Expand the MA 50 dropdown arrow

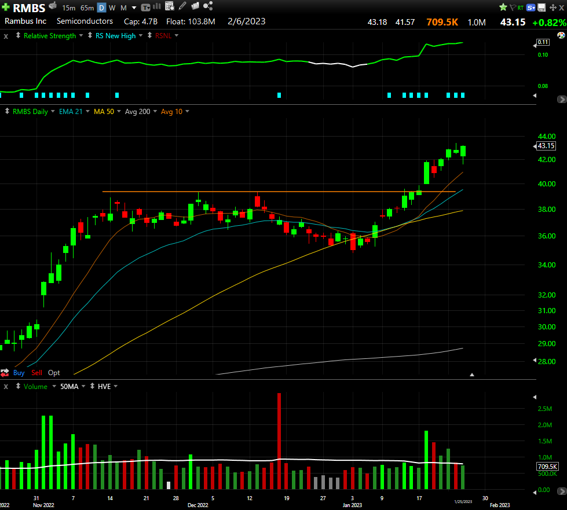pyautogui.click(x=119, y=111)
